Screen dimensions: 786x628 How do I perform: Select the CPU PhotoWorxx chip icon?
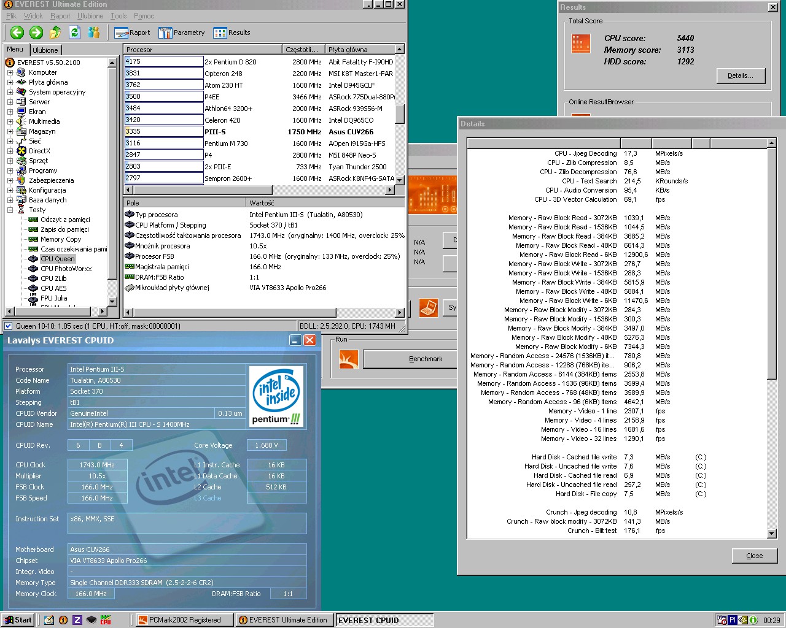(x=33, y=269)
